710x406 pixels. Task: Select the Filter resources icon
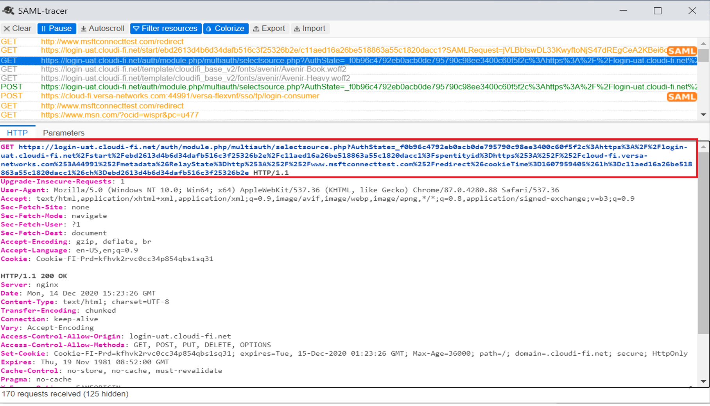136,28
